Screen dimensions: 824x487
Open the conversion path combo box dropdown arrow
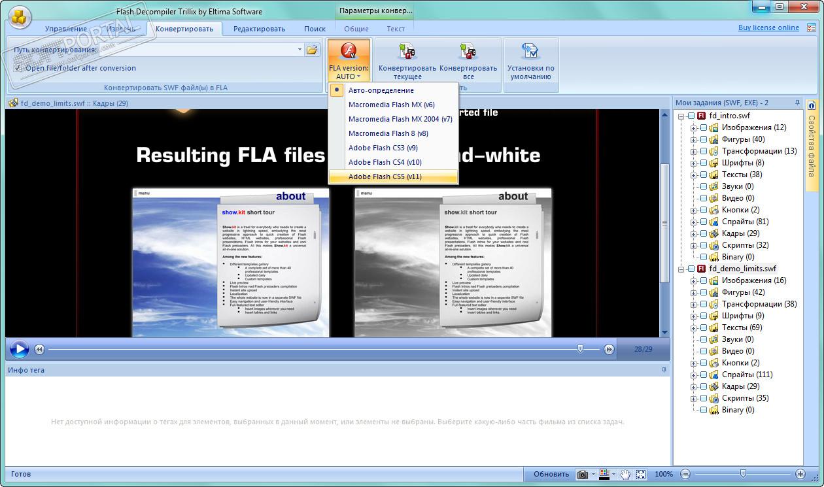pyautogui.click(x=300, y=50)
